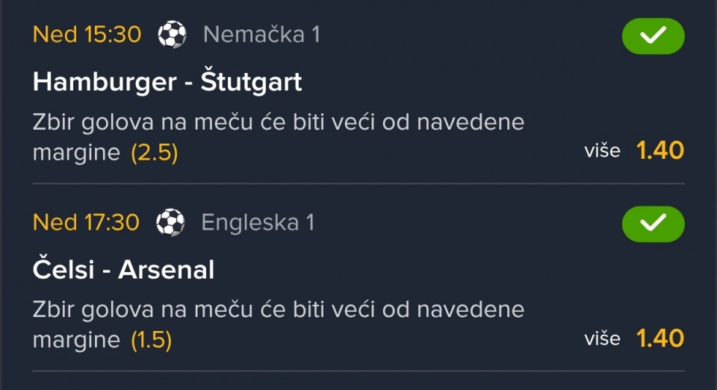Open the Nemačka 1 league label
Viewport: 717px width, 390px height.
(x=261, y=34)
